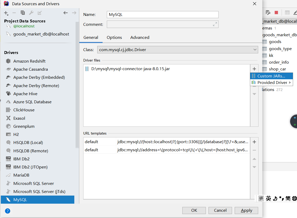297x218 pixels.
Task: Click the IME 英 language indicator
Action: click(268, 198)
